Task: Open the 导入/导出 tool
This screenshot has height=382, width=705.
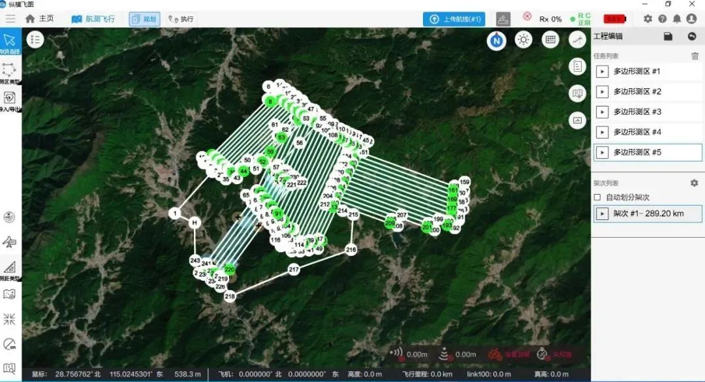Action: tap(10, 102)
